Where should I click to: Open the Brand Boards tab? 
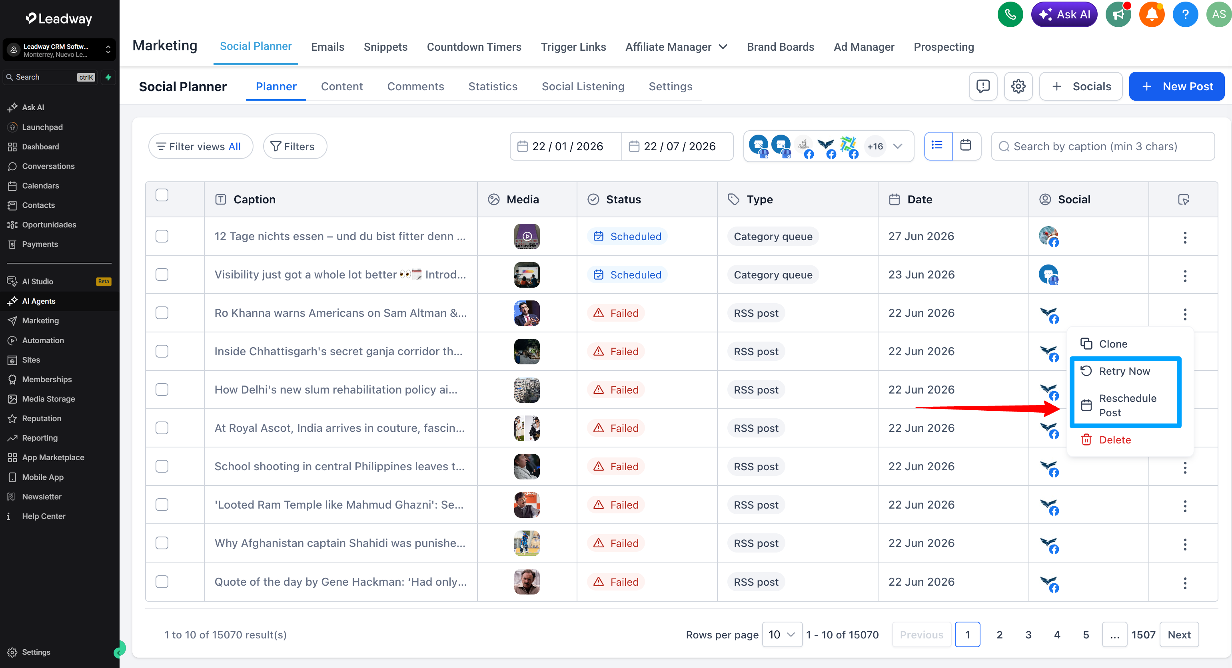[780, 47]
